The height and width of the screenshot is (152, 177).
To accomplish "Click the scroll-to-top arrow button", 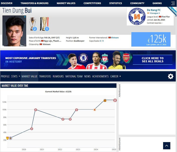I will click(167, 146).
